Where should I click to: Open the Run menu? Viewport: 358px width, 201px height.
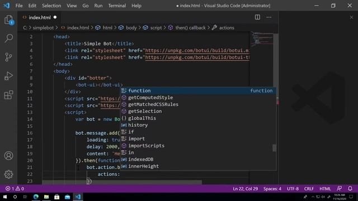(98, 6)
